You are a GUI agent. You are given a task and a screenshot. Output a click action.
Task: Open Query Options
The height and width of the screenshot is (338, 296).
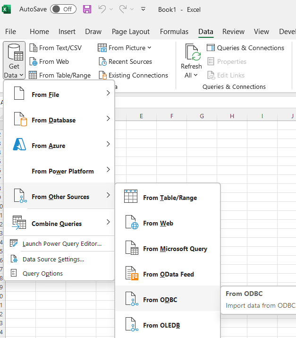pyautogui.click(x=59, y=273)
